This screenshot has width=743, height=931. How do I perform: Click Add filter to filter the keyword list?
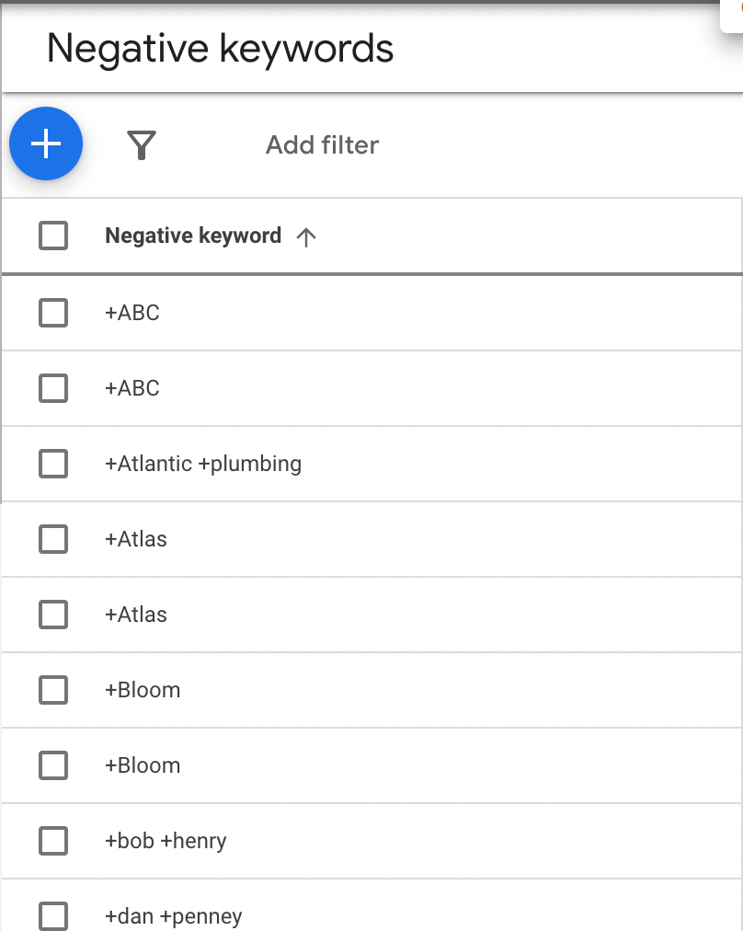coord(322,144)
